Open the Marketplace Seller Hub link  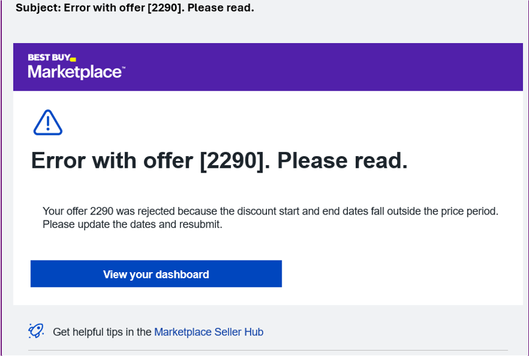click(209, 332)
